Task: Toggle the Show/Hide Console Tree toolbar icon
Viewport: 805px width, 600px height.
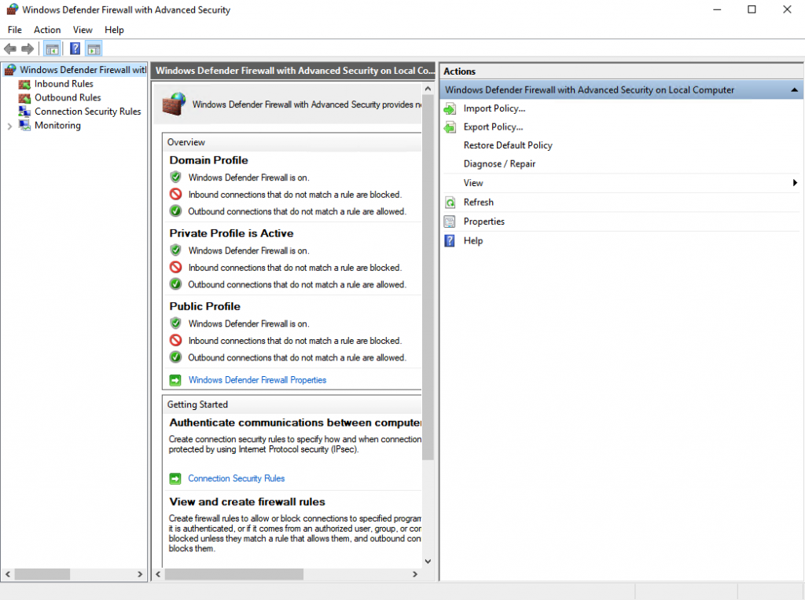Action: point(53,49)
